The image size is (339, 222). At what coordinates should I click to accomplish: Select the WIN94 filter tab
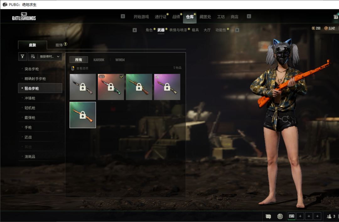(x=120, y=60)
